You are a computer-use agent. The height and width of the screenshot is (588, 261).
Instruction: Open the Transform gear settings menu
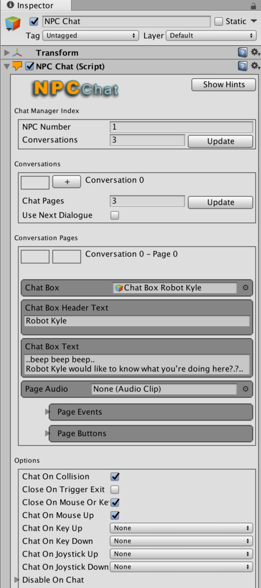tap(255, 52)
